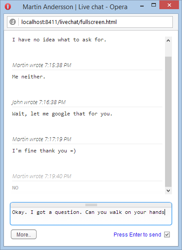This screenshot has width=182, height=250.
Task: Toggle the Press Enter to send checkbox
Action: (167, 234)
